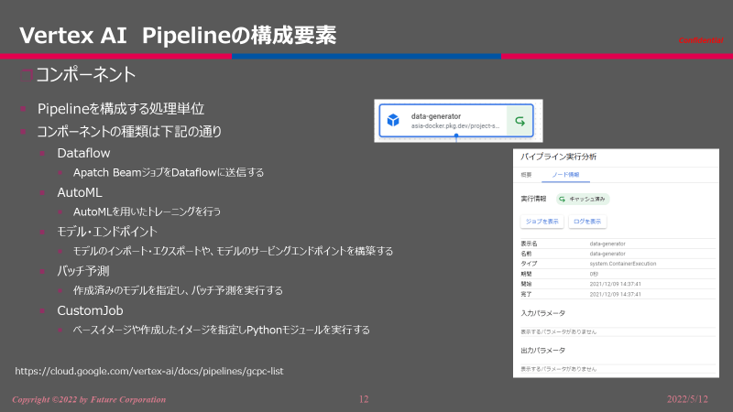
Task: Click the モデルのインポート・エクスポート description line
Action: coord(233,251)
